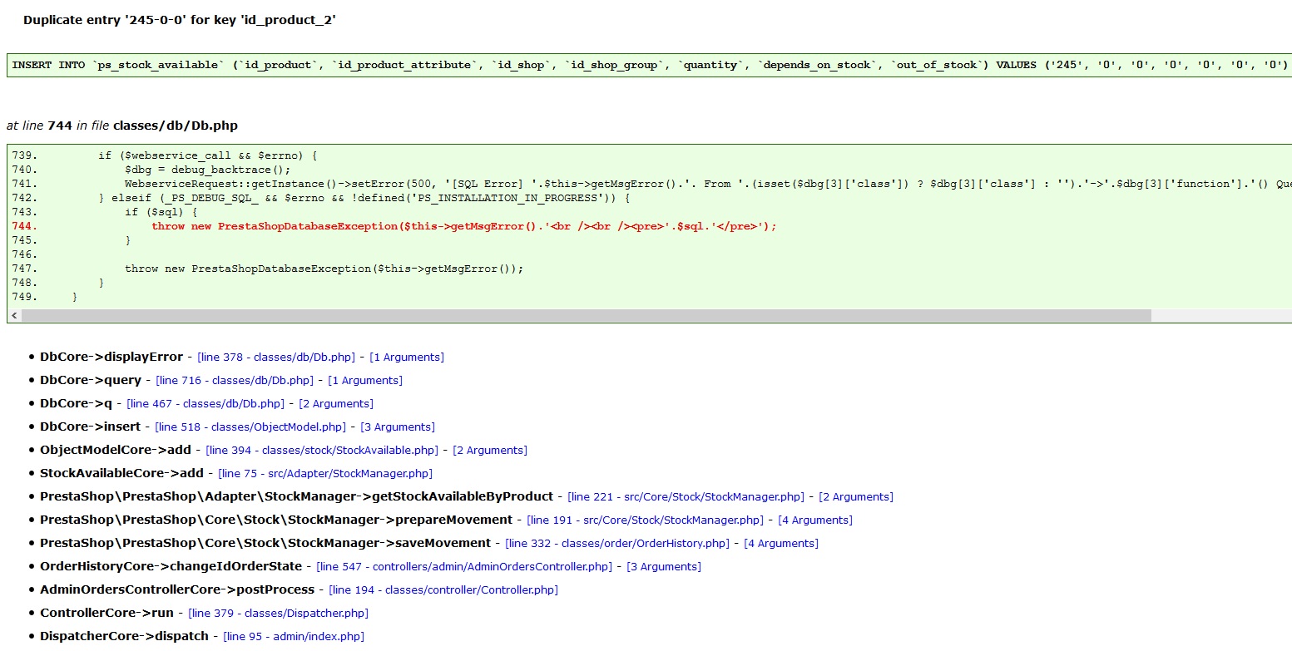1292x651 pixels.
Task: Click the highlighted red code line 744
Action: point(464,226)
